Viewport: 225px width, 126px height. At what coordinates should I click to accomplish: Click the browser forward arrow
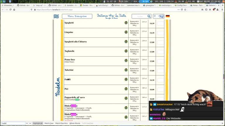tap(7, 10)
